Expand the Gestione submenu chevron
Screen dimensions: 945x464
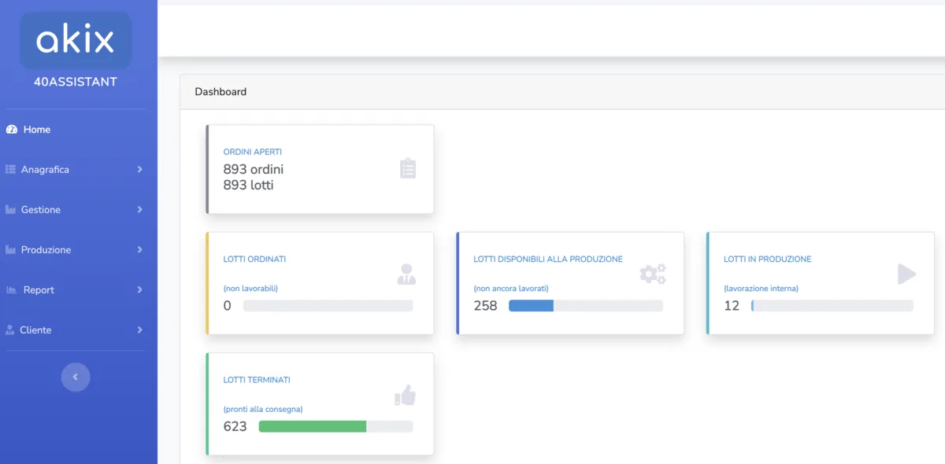click(139, 210)
